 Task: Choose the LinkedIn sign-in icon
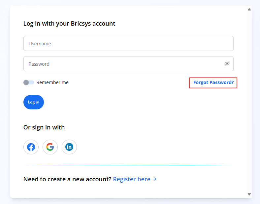(69, 147)
